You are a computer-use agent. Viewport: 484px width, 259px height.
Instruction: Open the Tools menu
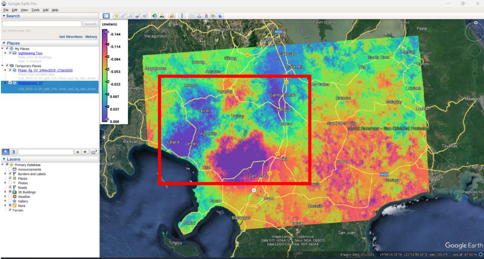[x=35, y=10]
